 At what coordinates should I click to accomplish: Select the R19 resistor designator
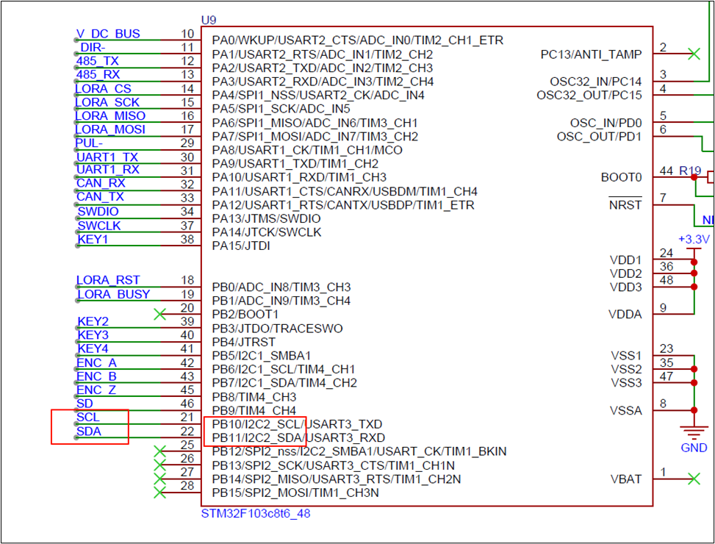689,171
